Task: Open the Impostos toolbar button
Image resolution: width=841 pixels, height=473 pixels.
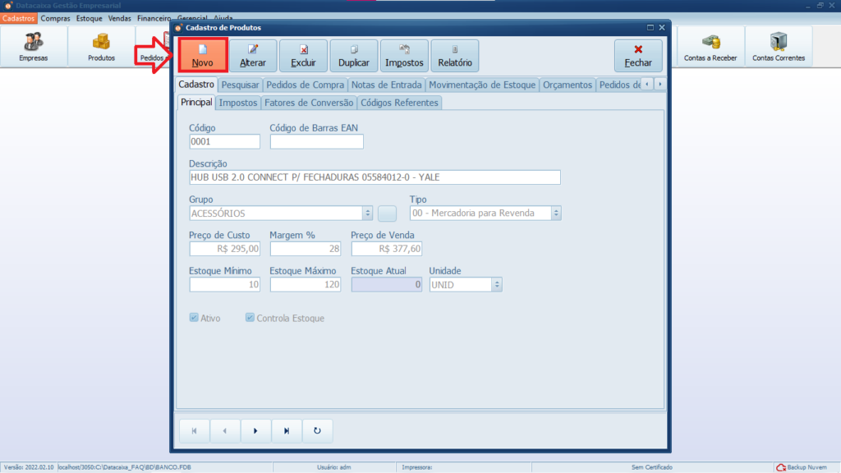Action: tap(404, 55)
